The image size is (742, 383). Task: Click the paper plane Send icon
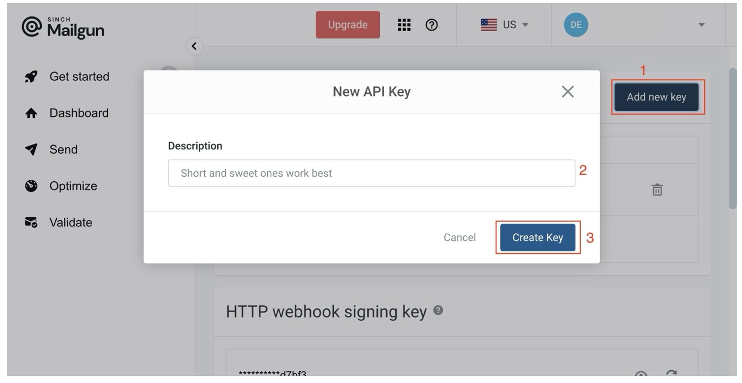pyautogui.click(x=31, y=149)
